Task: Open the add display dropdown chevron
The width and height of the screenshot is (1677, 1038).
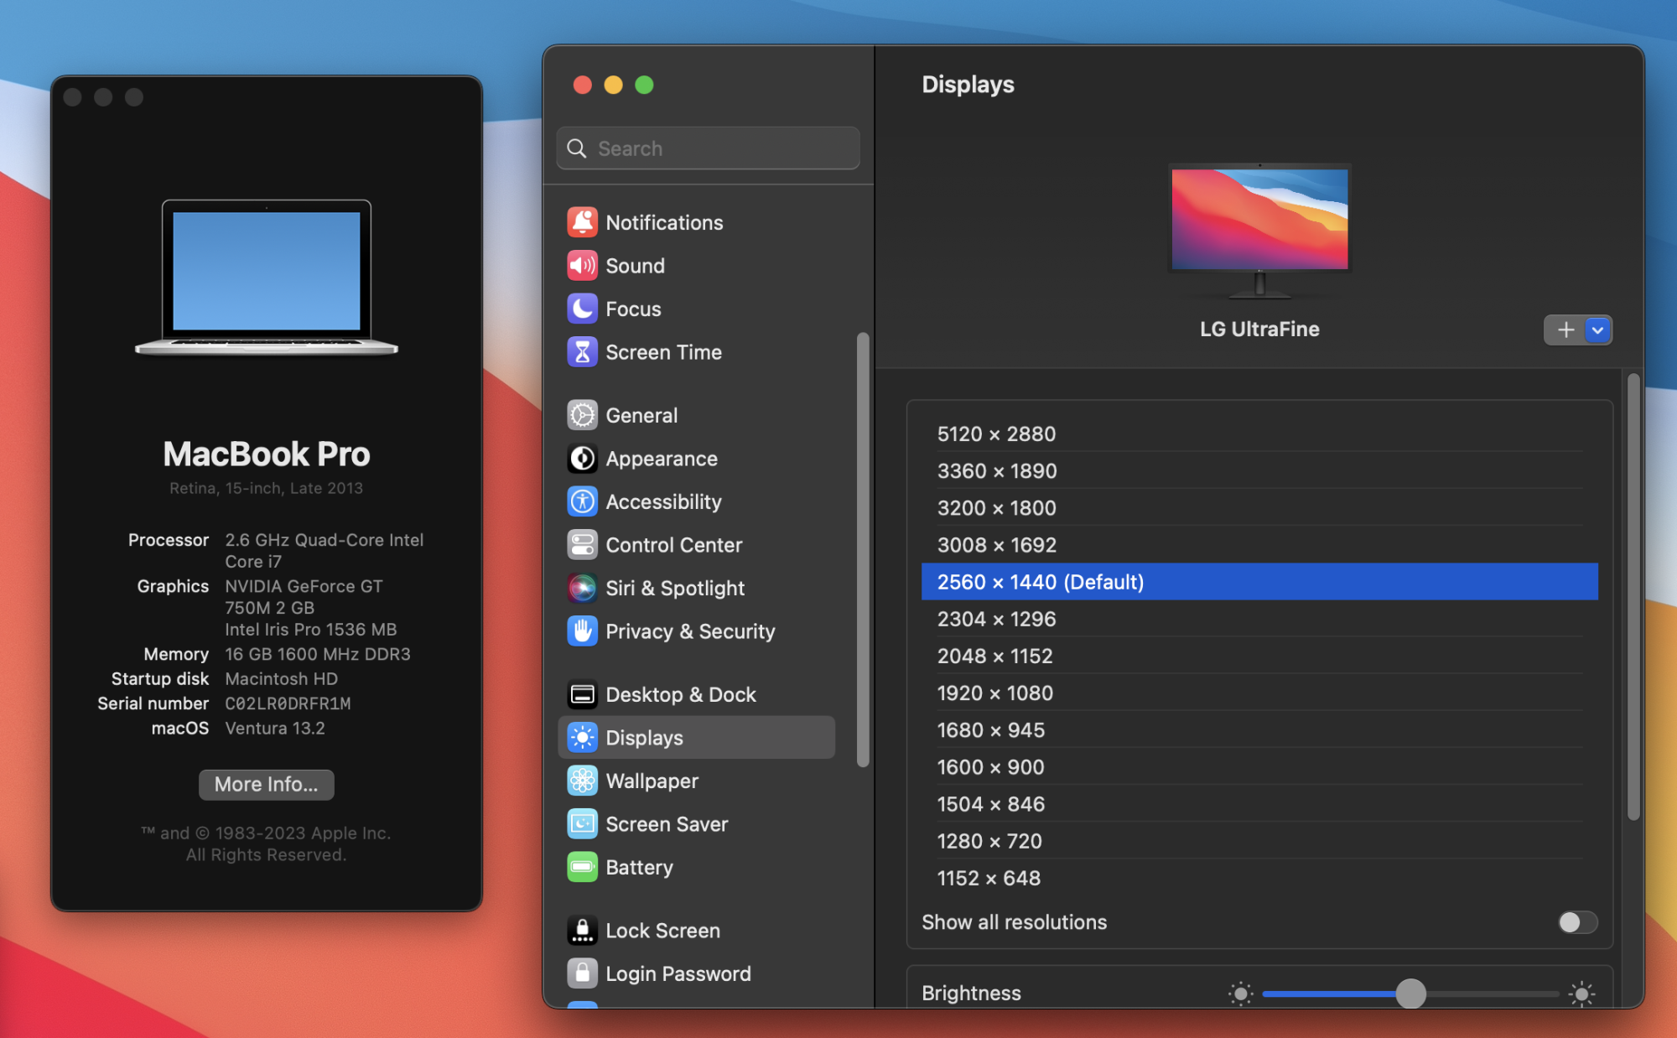Action: [1597, 330]
